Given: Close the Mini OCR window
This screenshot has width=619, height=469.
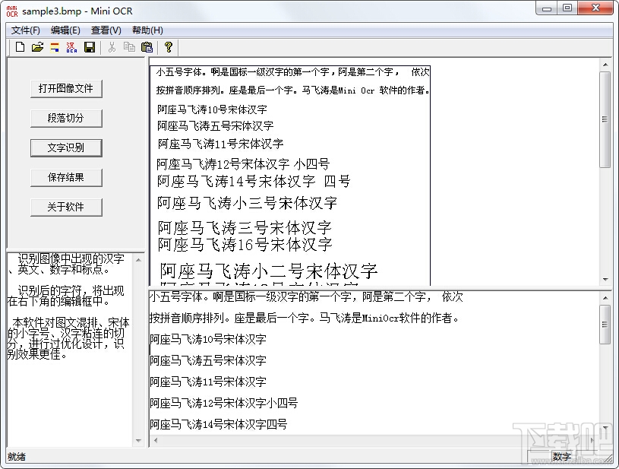Looking at the screenshot, I should tap(595, 8).
